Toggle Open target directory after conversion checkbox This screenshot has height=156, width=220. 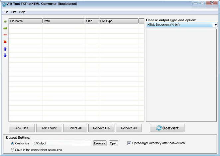(129, 143)
